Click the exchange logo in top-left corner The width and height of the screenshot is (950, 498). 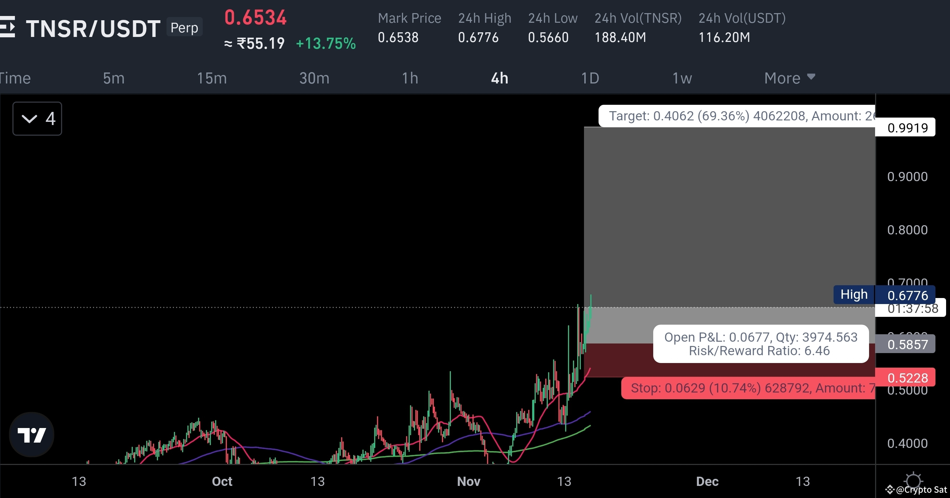coord(7,27)
